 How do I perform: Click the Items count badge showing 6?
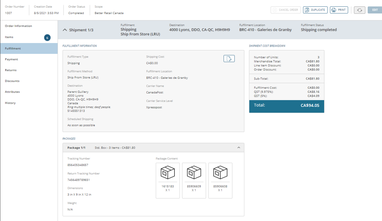47,38
